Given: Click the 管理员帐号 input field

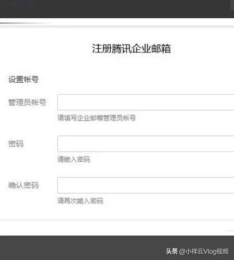Looking at the screenshot, I should pyautogui.click(x=146, y=102).
